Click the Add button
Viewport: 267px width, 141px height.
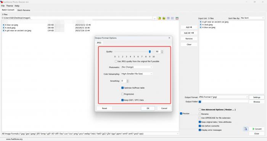click(189, 27)
